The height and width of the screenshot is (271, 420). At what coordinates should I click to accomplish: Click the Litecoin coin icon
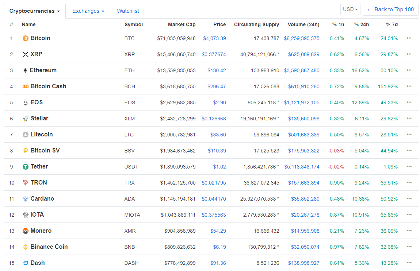pyautogui.click(x=25, y=135)
